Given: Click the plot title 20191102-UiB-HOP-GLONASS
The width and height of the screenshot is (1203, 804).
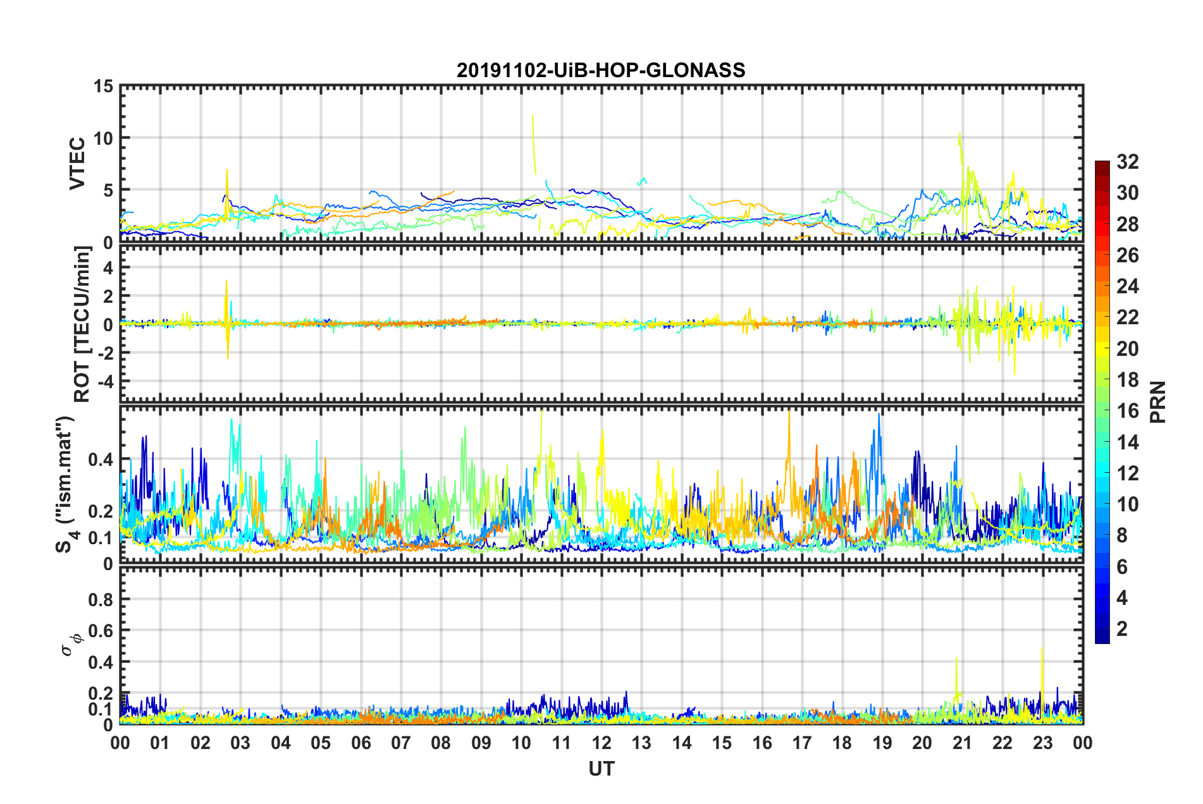Looking at the screenshot, I should pyautogui.click(x=601, y=70).
